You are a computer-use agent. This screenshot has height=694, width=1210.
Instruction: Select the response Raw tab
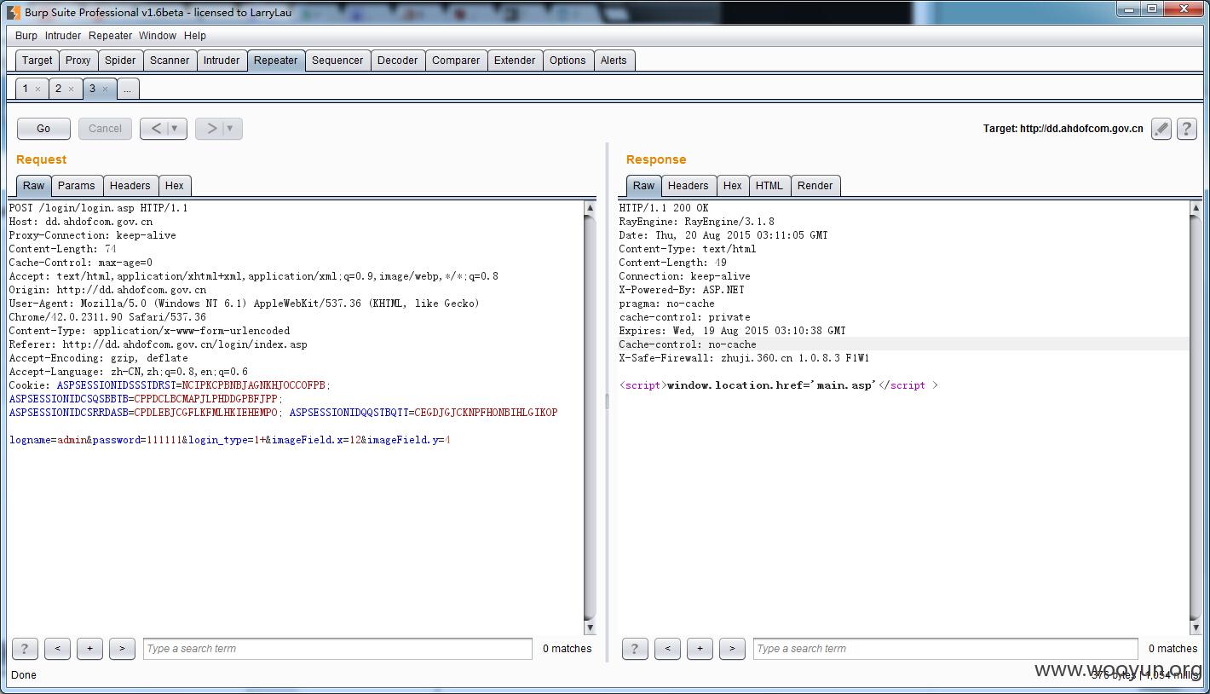pyautogui.click(x=644, y=186)
